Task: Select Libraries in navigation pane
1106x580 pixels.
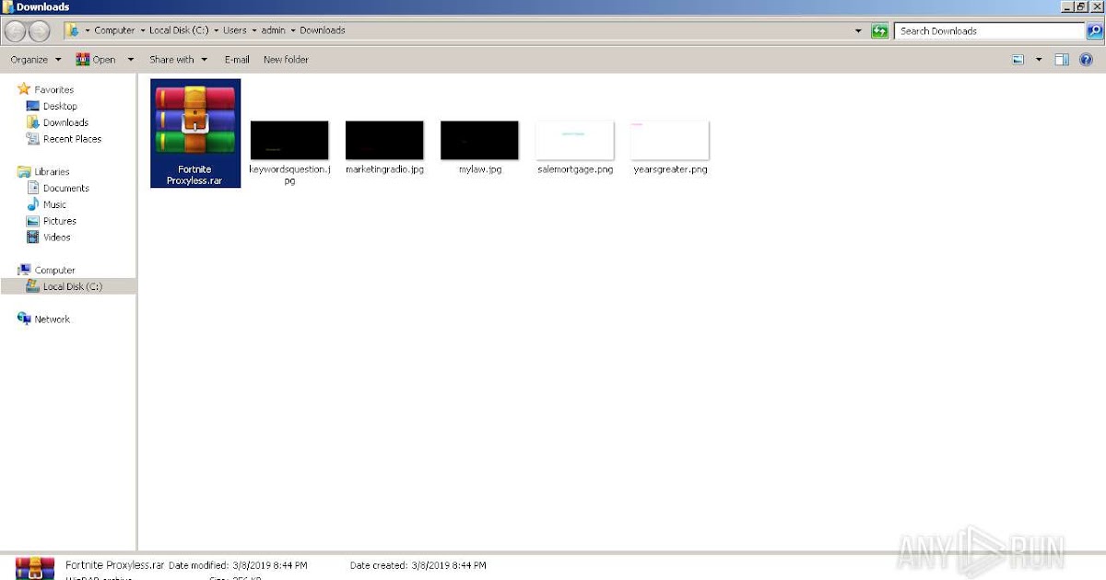Action: 52,171
